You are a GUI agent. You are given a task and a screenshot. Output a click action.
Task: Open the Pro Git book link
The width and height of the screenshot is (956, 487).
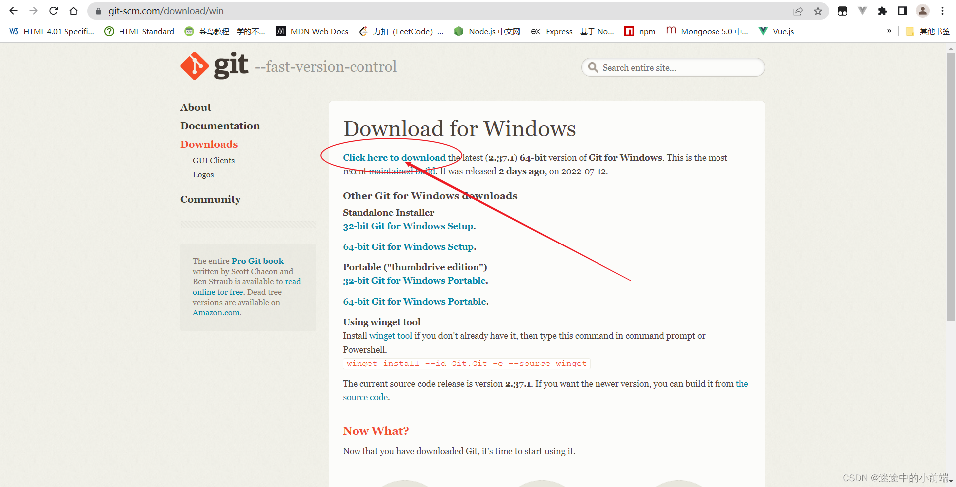click(257, 261)
